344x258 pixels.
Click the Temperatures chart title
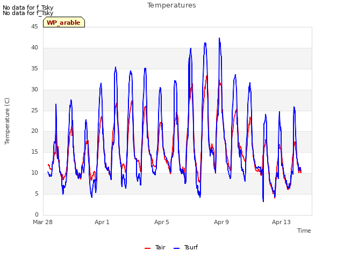point(171,5)
